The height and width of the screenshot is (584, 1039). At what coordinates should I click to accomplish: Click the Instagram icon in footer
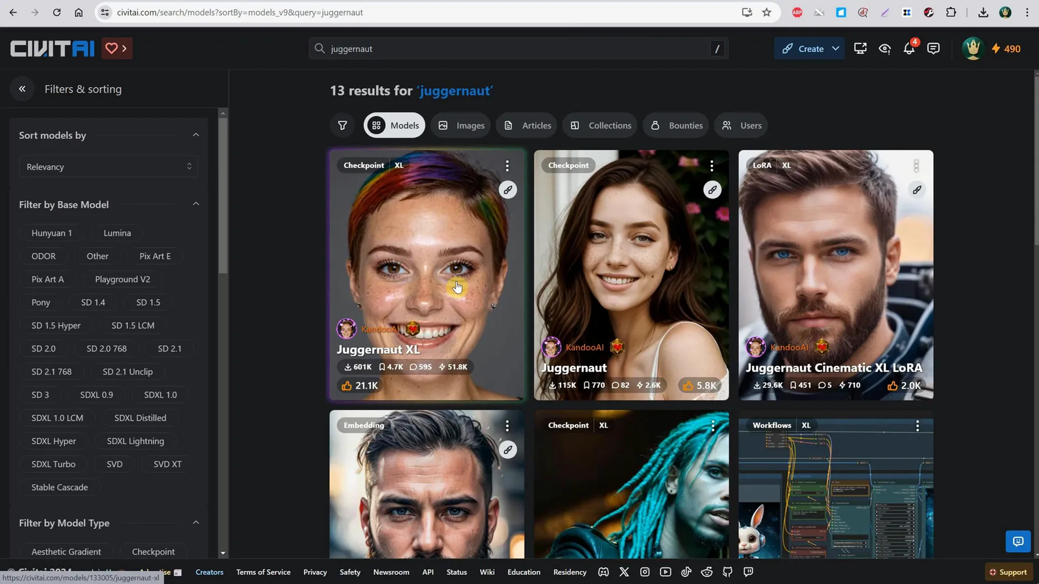tap(645, 572)
